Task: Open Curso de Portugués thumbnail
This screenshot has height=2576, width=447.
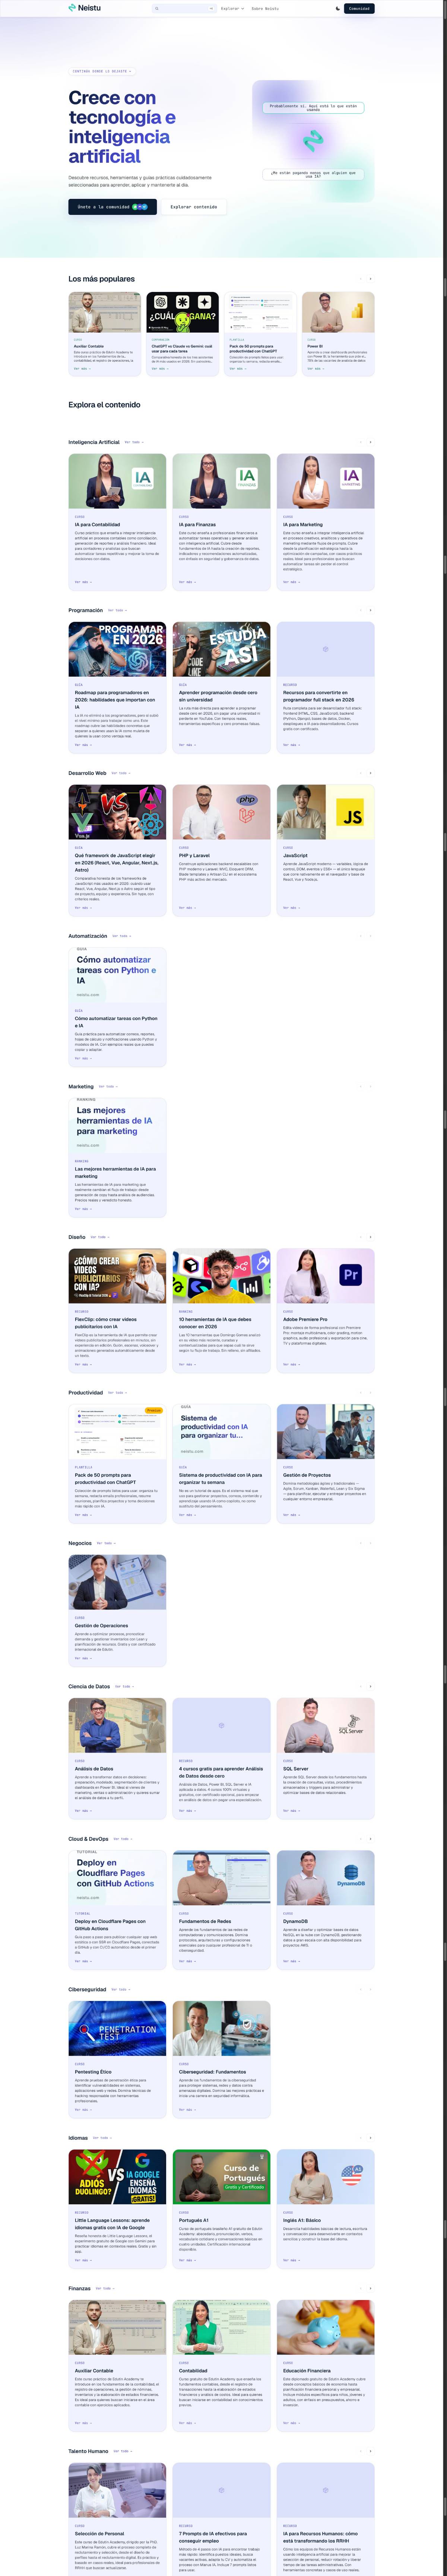Action: (221, 2177)
